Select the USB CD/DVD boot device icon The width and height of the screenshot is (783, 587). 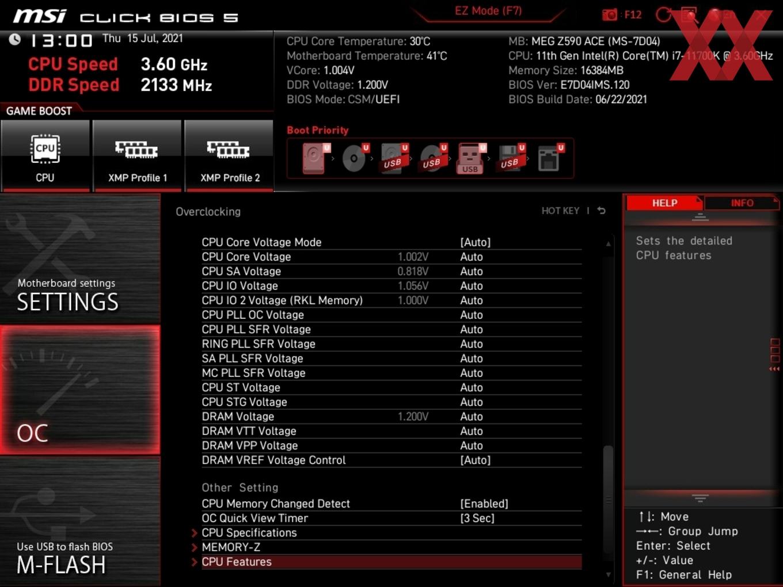point(433,158)
